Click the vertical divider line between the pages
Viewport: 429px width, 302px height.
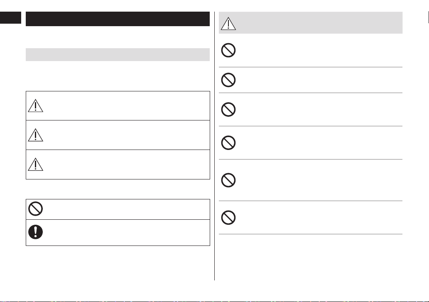214,146
